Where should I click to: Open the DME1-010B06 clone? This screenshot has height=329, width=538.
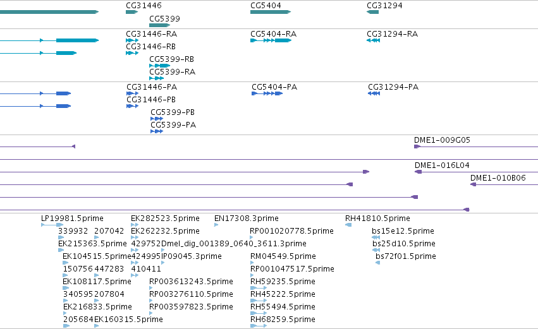(x=498, y=178)
